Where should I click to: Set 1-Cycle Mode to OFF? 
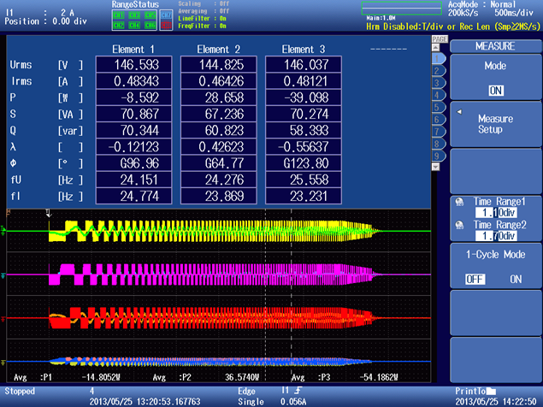click(x=475, y=280)
